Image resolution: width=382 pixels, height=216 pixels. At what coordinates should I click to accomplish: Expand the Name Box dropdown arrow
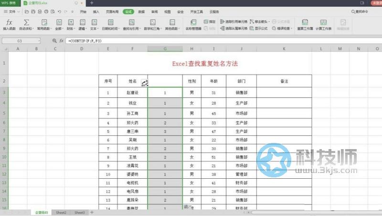(39, 41)
